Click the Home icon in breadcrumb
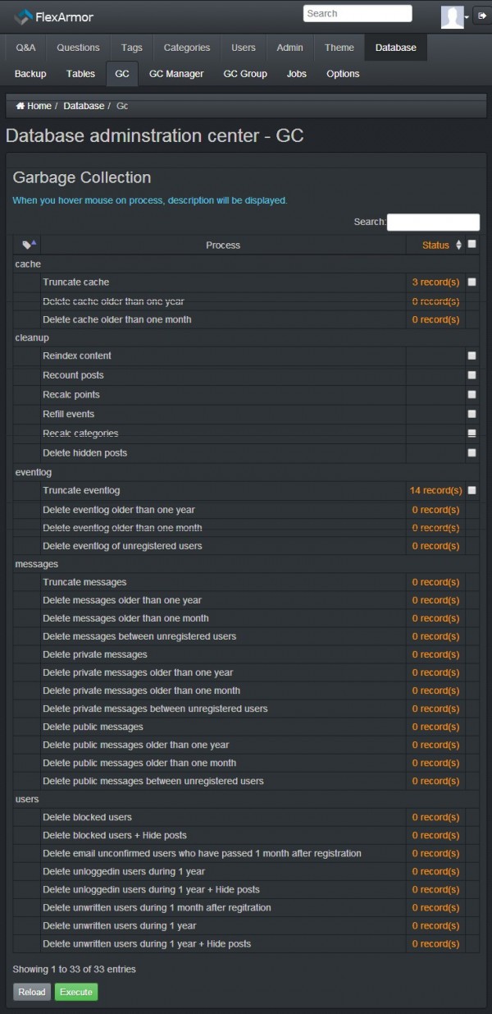Image resolution: width=492 pixels, height=1014 pixels. coord(20,106)
